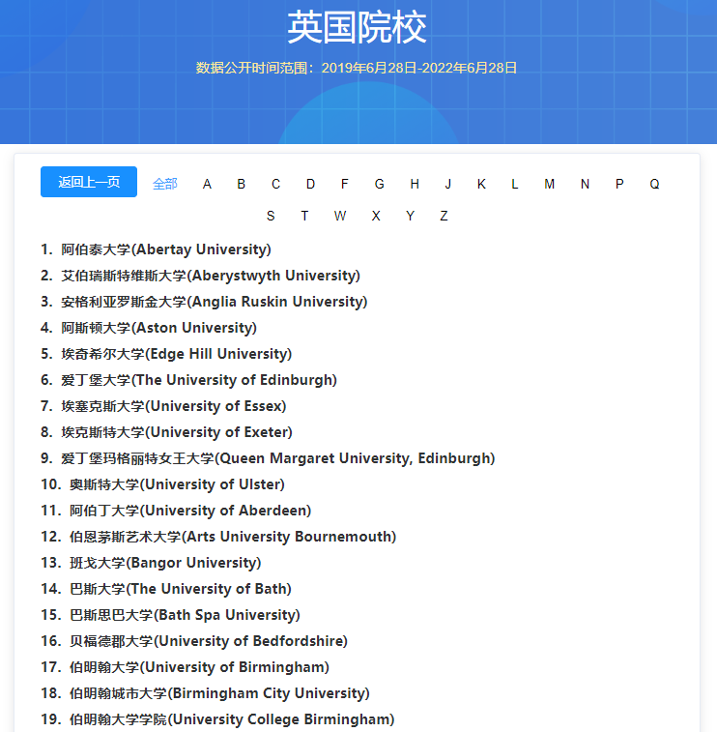Image resolution: width=717 pixels, height=732 pixels.
Task: Filter universities by letter L
Action: 514,184
